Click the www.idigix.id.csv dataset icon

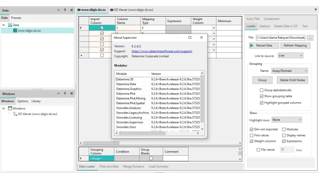pos(15,31)
